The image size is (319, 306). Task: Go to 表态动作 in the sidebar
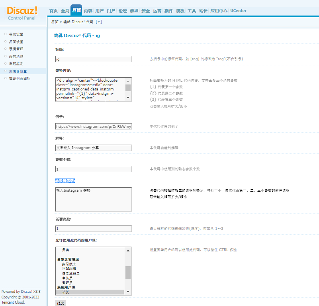point(16,57)
